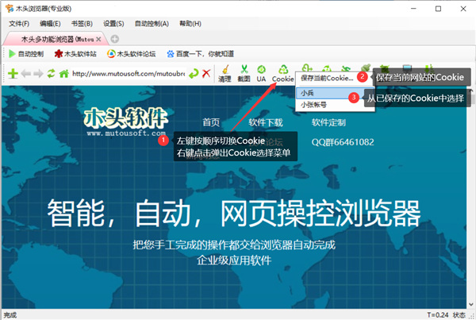Open the 设置(S) menu
The width and height of the screenshot is (476, 320).
tap(114, 24)
